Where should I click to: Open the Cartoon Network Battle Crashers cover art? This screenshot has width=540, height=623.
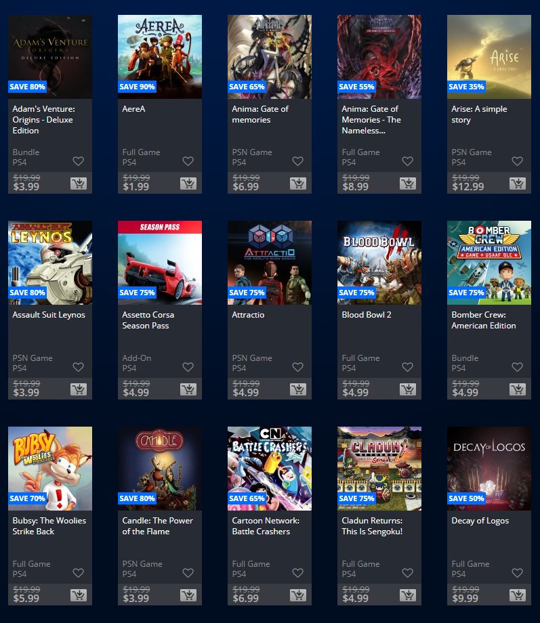270,469
